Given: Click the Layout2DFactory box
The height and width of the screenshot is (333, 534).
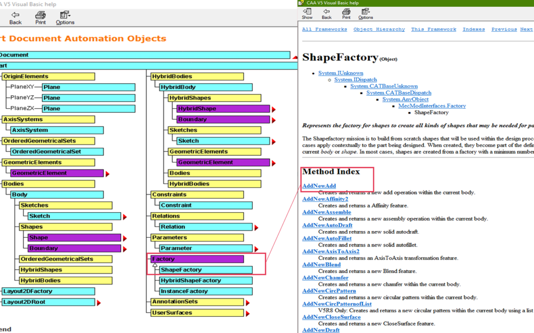Looking at the screenshot, I should point(48,291).
